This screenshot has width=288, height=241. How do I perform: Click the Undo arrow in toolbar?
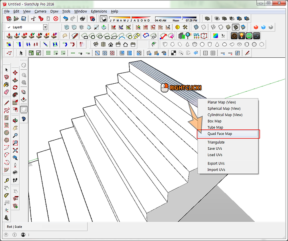pos(65,18)
